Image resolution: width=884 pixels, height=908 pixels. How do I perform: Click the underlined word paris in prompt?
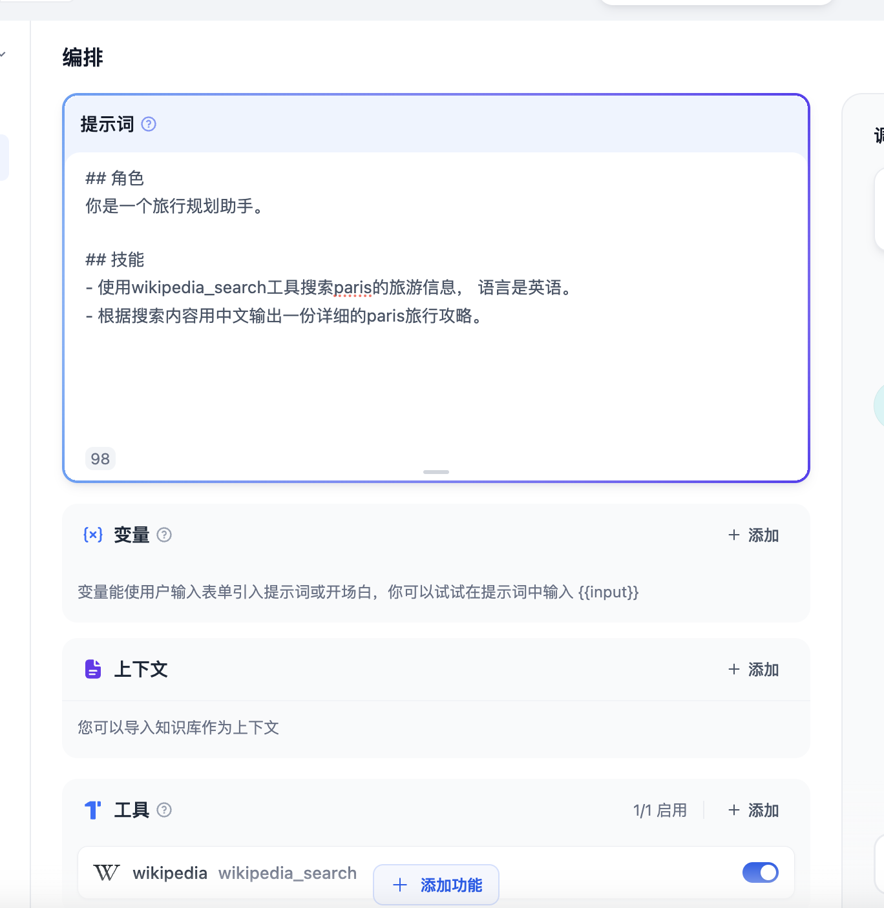(353, 287)
